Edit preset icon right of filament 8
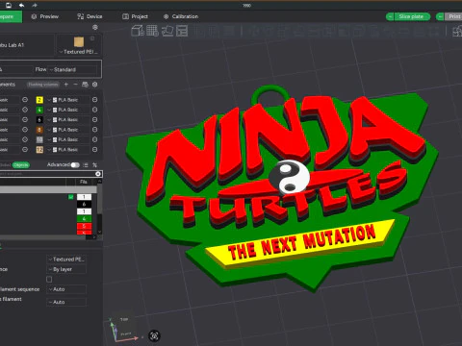This screenshot has height=346, width=462. pos(94,130)
